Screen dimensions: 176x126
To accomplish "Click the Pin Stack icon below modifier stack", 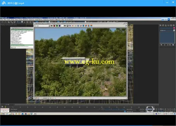I will pyautogui.click(x=161, y=45).
